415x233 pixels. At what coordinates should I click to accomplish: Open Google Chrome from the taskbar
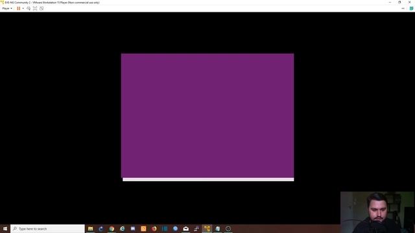[112, 228]
